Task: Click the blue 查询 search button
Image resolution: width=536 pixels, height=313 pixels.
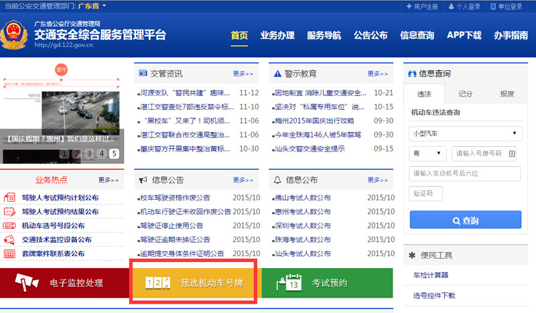Action: 465,220
